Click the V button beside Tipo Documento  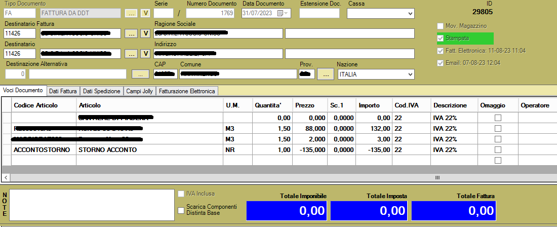(x=145, y=13)
